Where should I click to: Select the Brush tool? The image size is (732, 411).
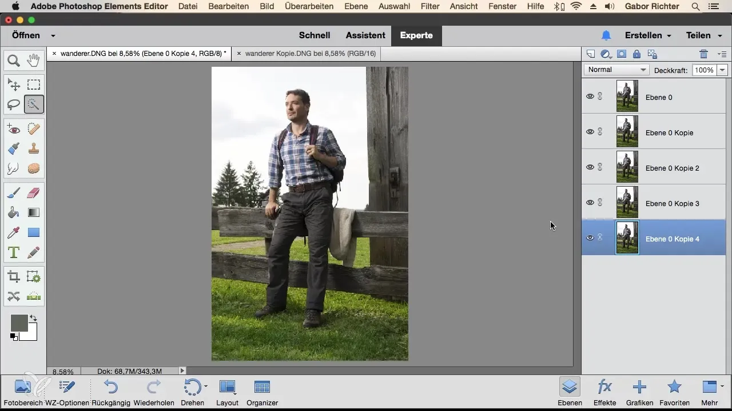tap(14, 193)
